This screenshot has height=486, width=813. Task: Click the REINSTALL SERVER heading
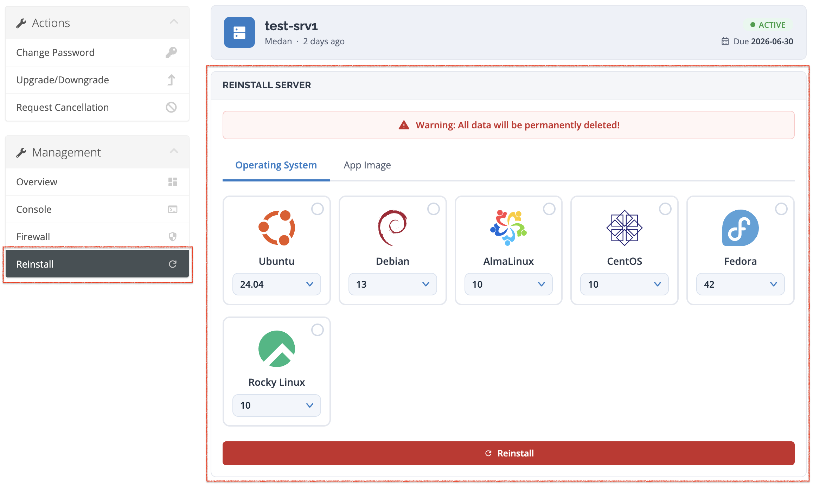(x=267, y=85)
